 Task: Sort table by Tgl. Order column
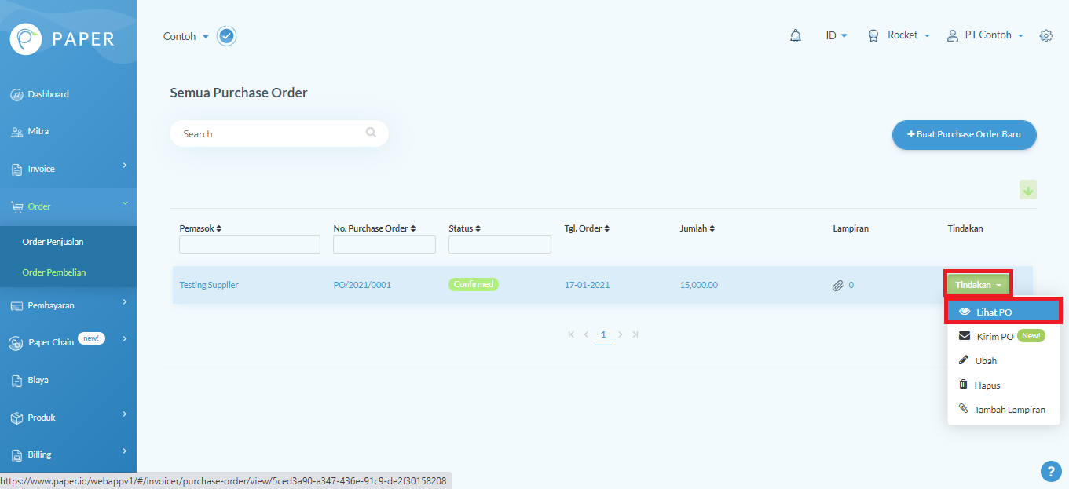(587, 228)
